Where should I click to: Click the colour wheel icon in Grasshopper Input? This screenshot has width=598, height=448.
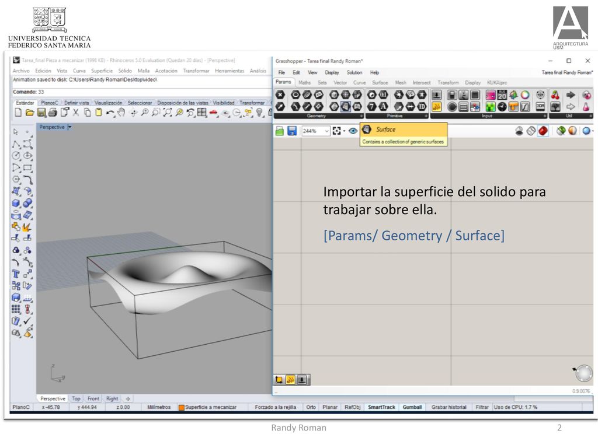point(525,95)
